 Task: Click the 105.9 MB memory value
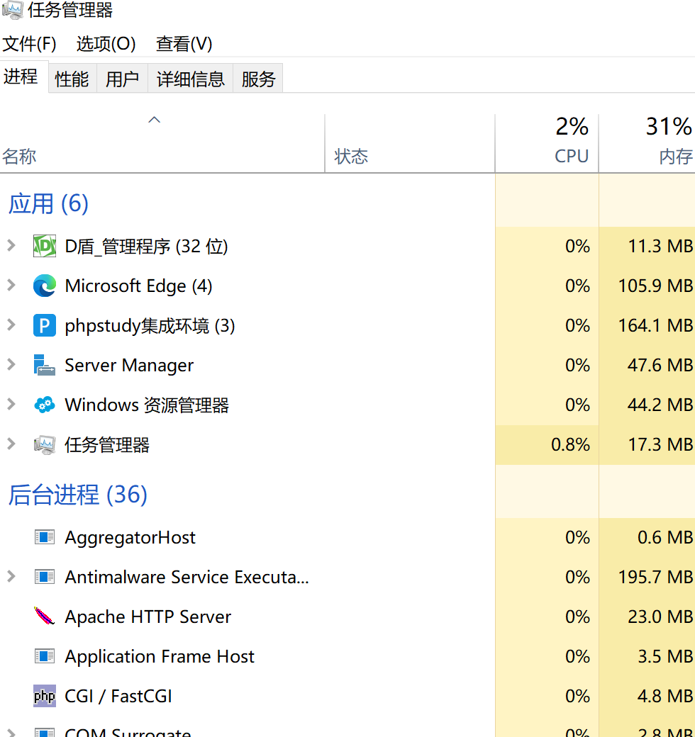[655, 286]
